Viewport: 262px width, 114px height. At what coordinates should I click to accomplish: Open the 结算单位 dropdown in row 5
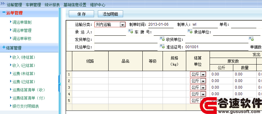[198, 101]
